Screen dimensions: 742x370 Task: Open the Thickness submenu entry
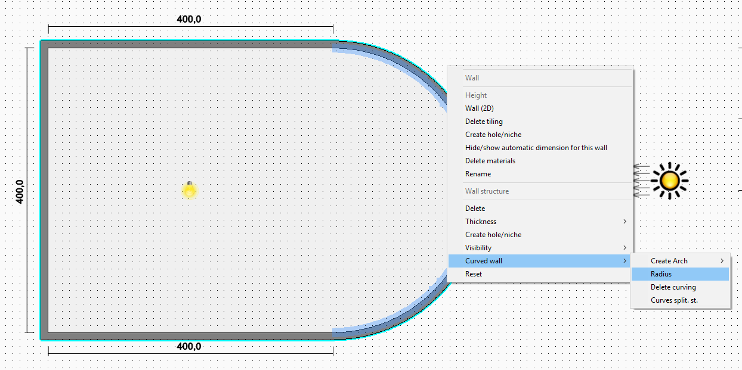tap(540, 222)
